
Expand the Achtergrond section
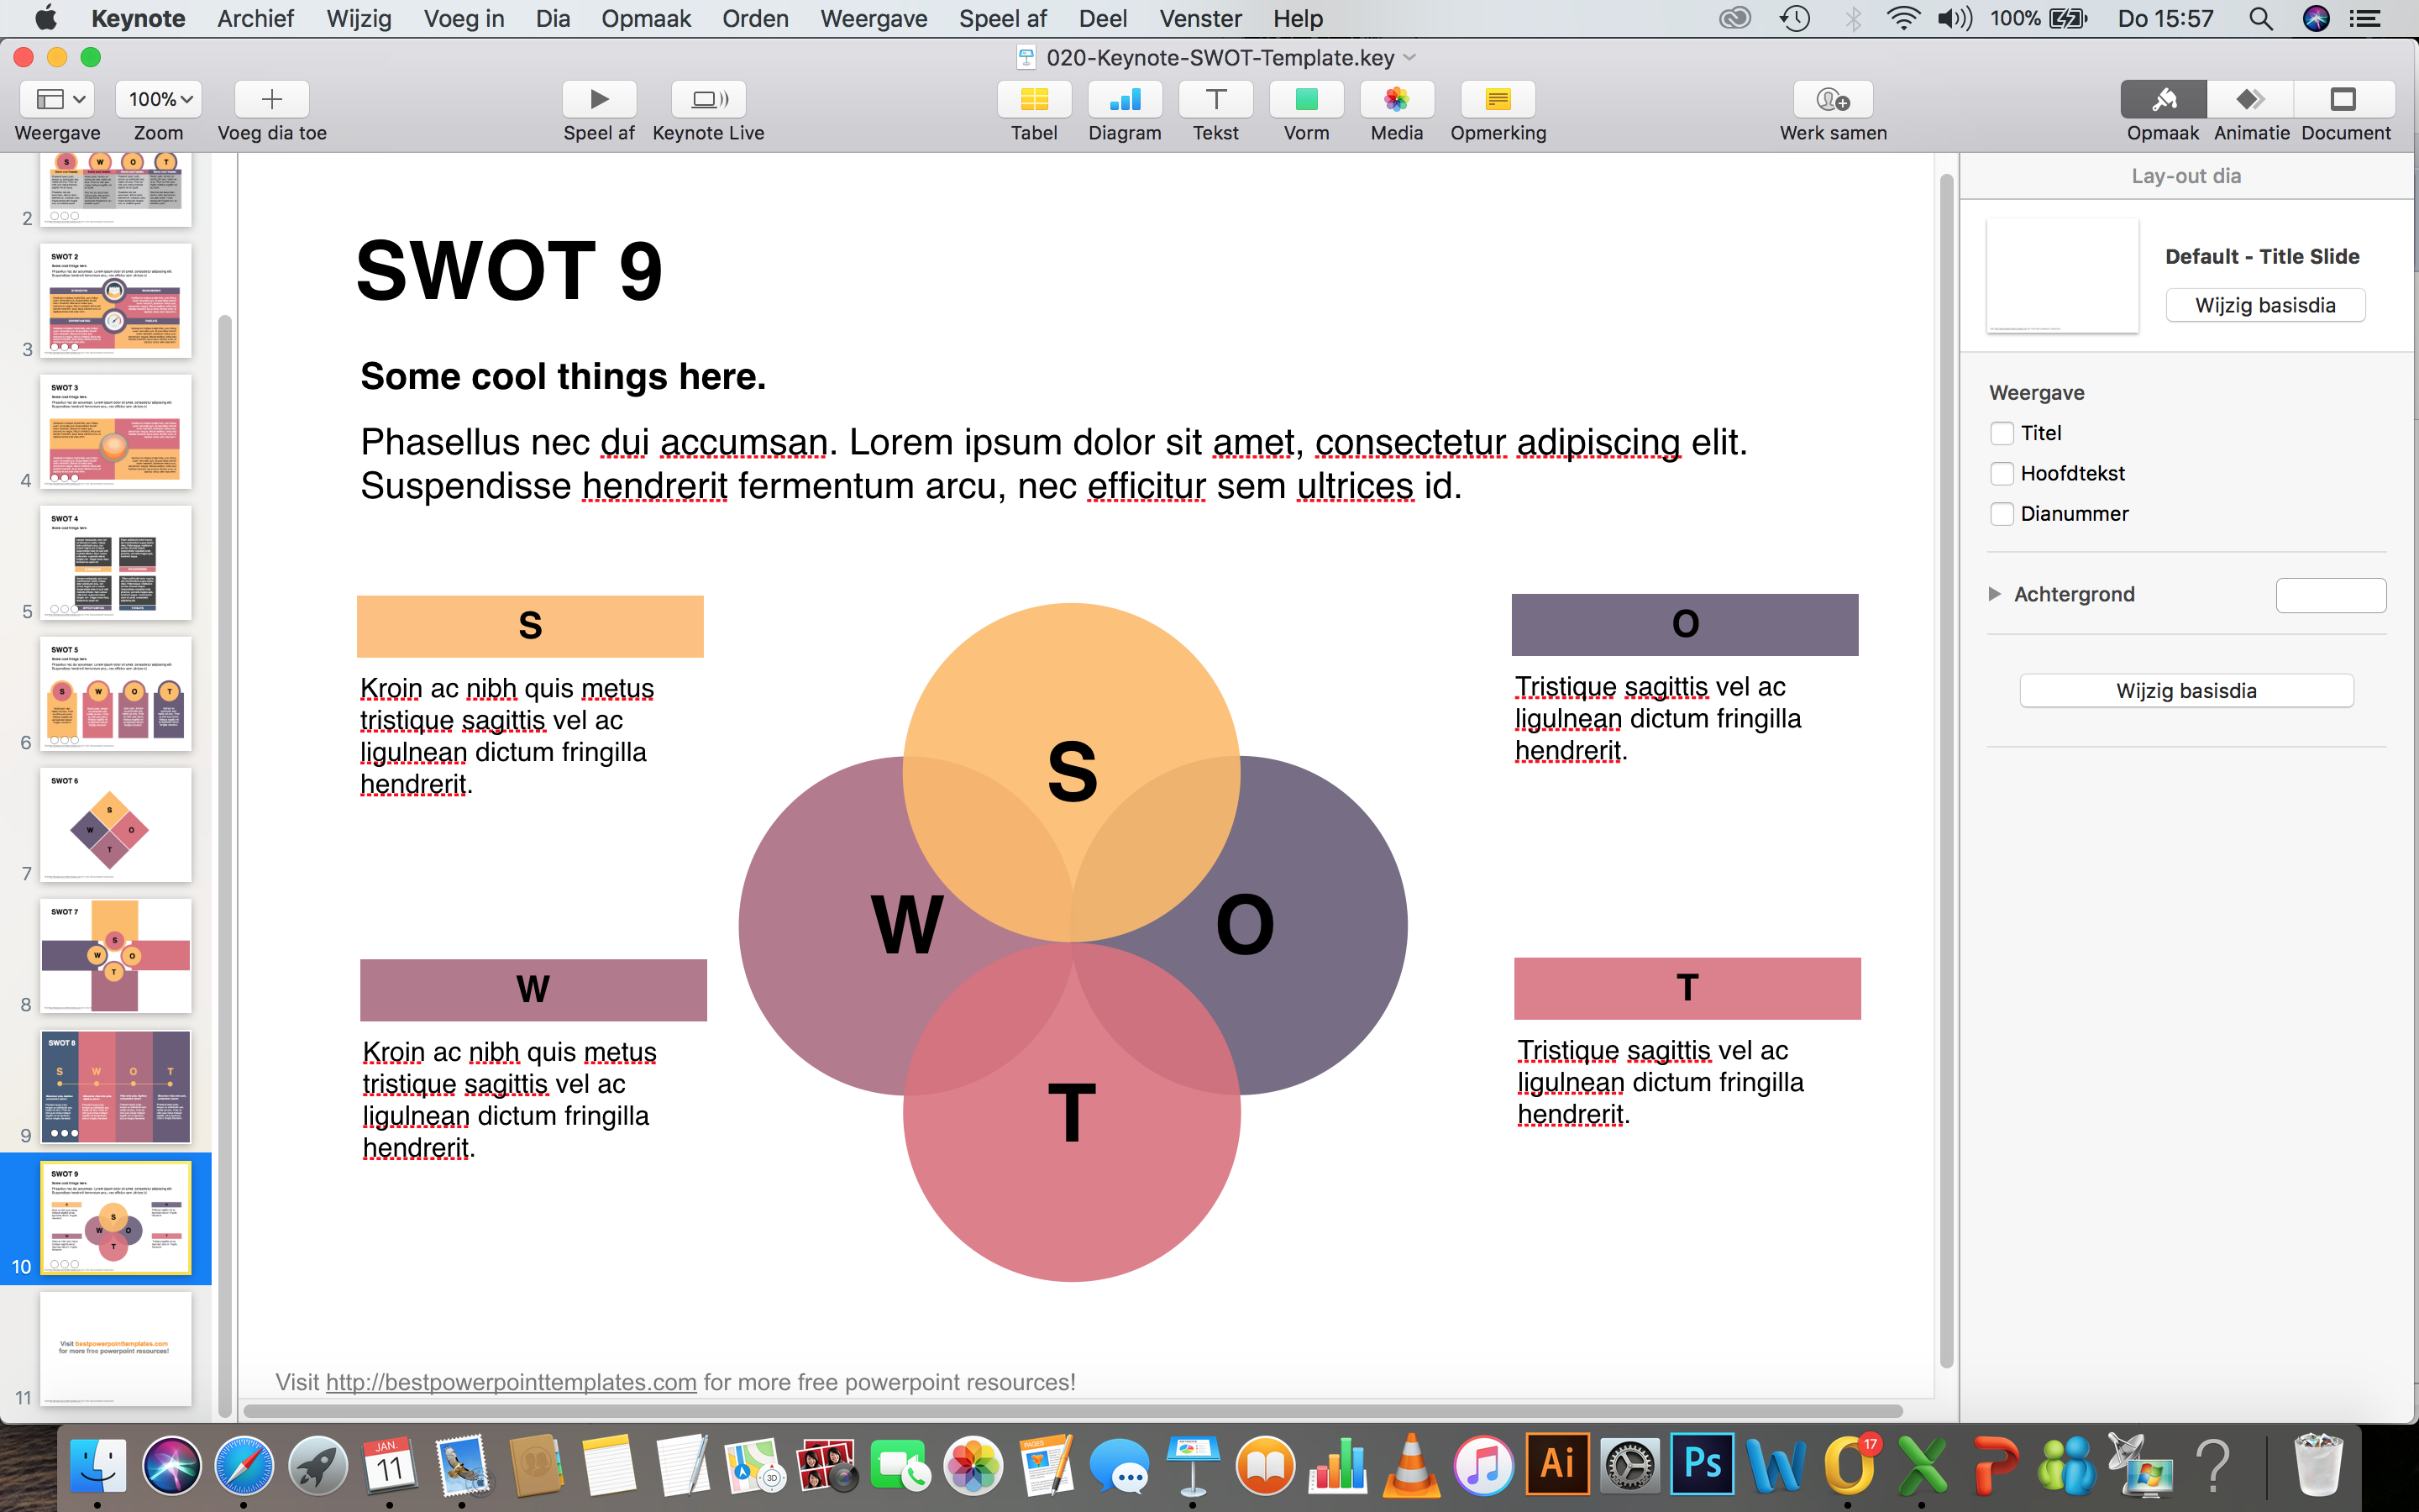tap(1994, 594)
